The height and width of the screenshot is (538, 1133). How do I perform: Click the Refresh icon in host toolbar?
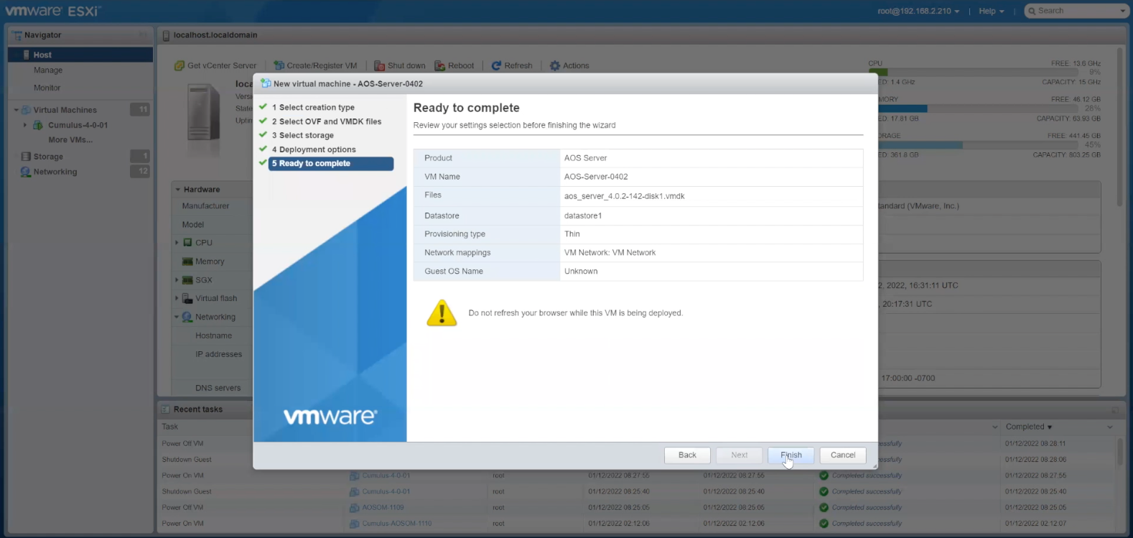pyautogui.click(x=496, y=65)
